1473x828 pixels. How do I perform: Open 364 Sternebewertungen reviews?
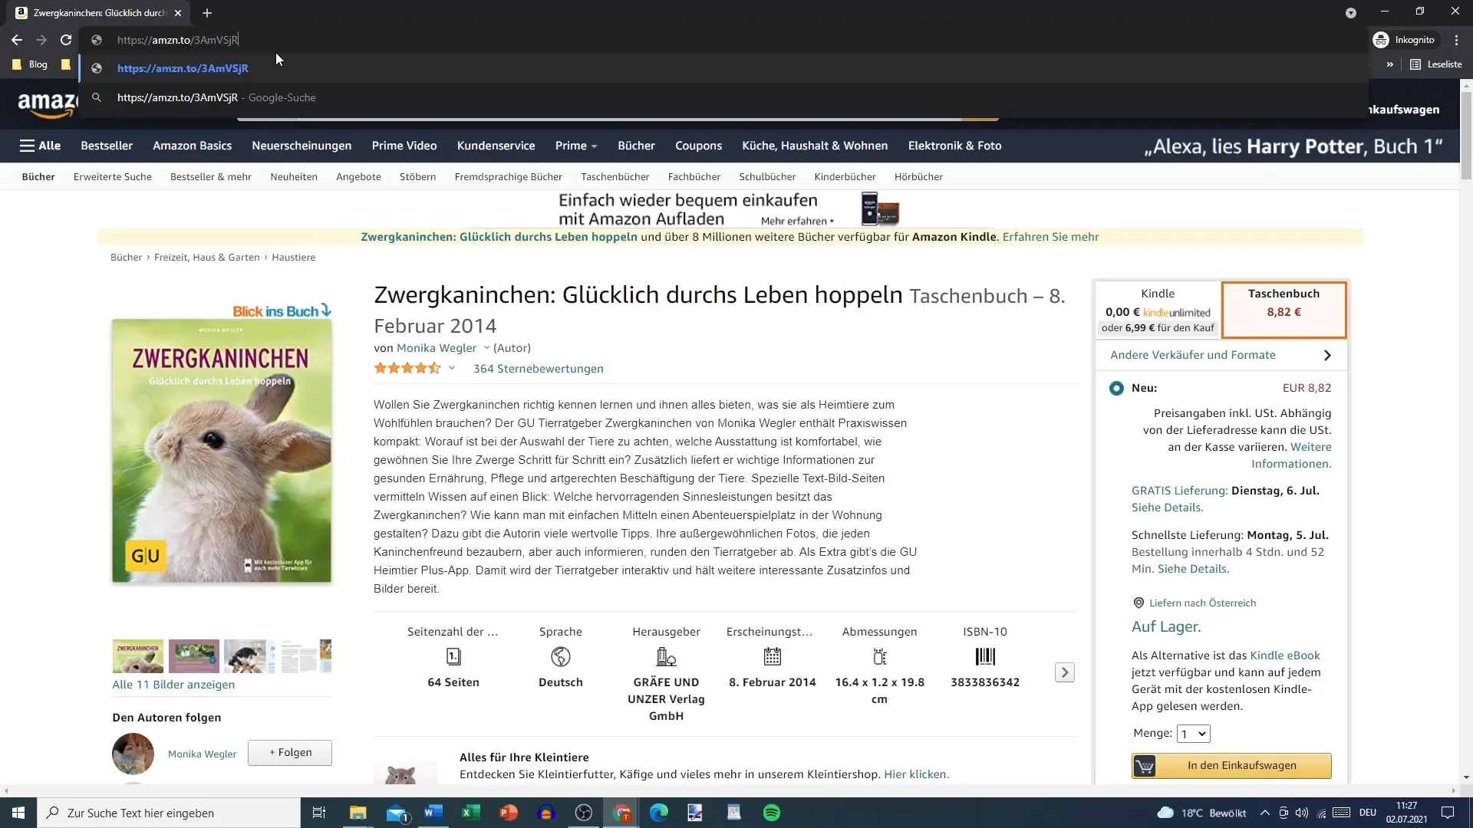[538, 369]
